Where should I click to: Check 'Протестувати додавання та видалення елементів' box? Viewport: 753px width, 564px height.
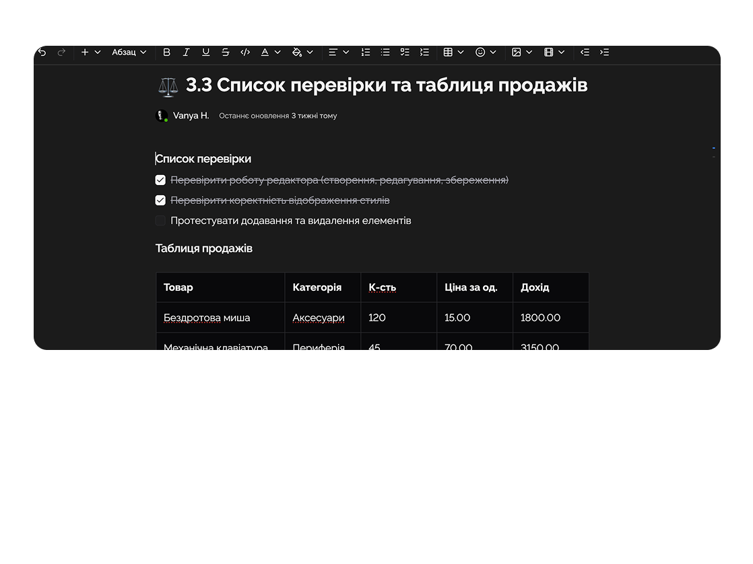(x=160, y=220)
